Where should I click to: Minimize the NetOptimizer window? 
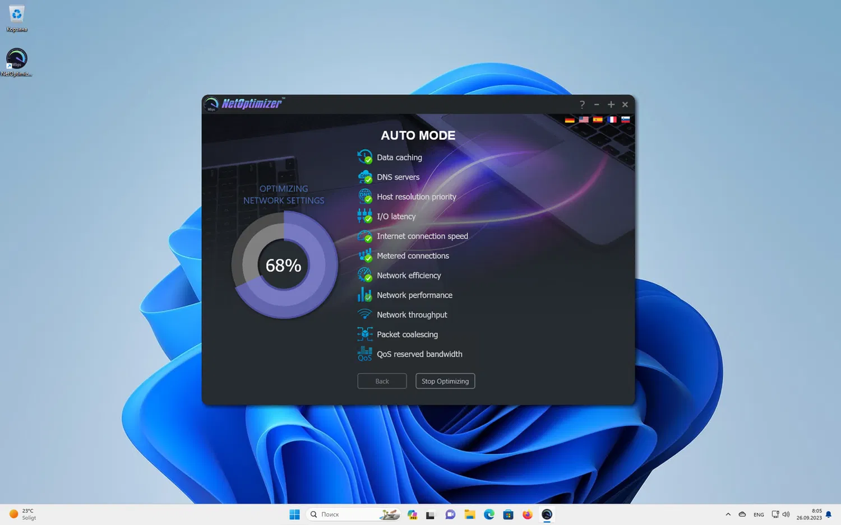[597, 104]
